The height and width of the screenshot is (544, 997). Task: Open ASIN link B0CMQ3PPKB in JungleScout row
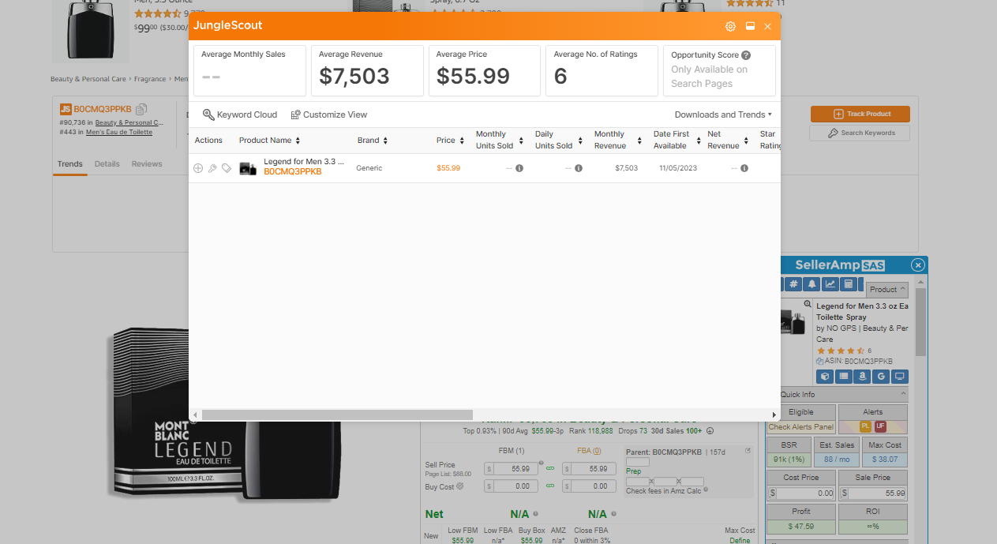point(293,171)
